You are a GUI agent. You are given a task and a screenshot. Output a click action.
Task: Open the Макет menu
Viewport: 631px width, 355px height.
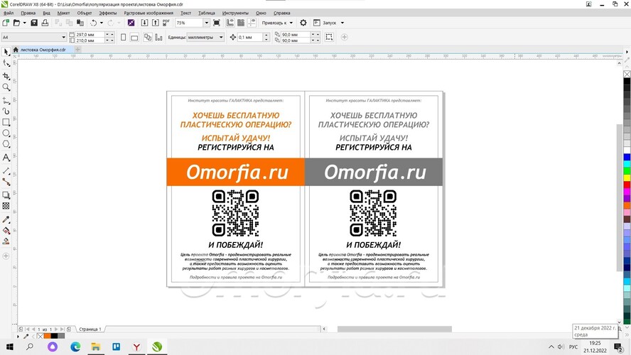click(63, 13)
